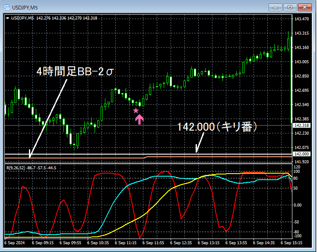Select the pink up arrow signal marker
Image resolution: width=317 pixels, height=252 pixels.
point(139,119)
